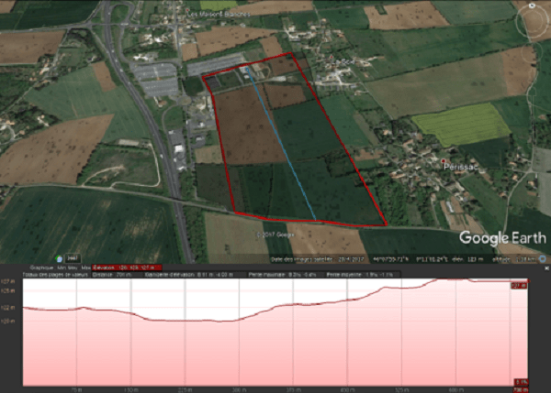The height and width of the screenshot is (393, 551).
Task: Click the Google Earth logo watermark
Action: point(497,237)
